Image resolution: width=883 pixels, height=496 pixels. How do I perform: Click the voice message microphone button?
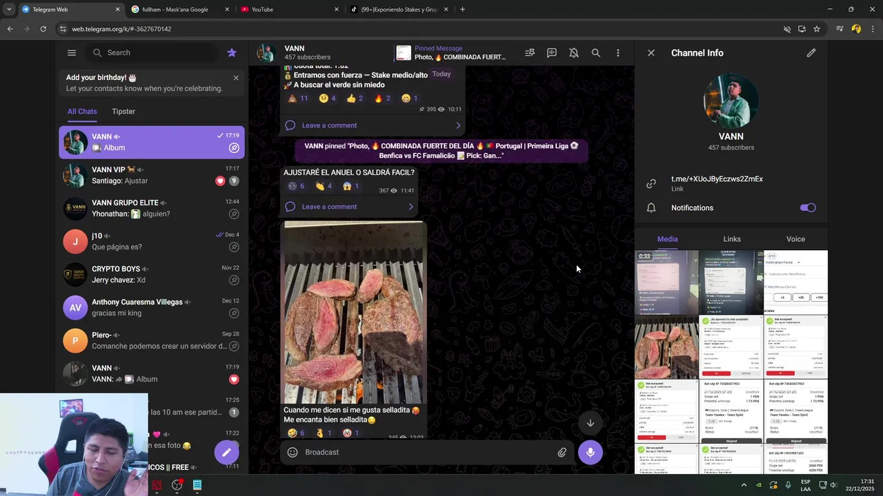[591, 453]
